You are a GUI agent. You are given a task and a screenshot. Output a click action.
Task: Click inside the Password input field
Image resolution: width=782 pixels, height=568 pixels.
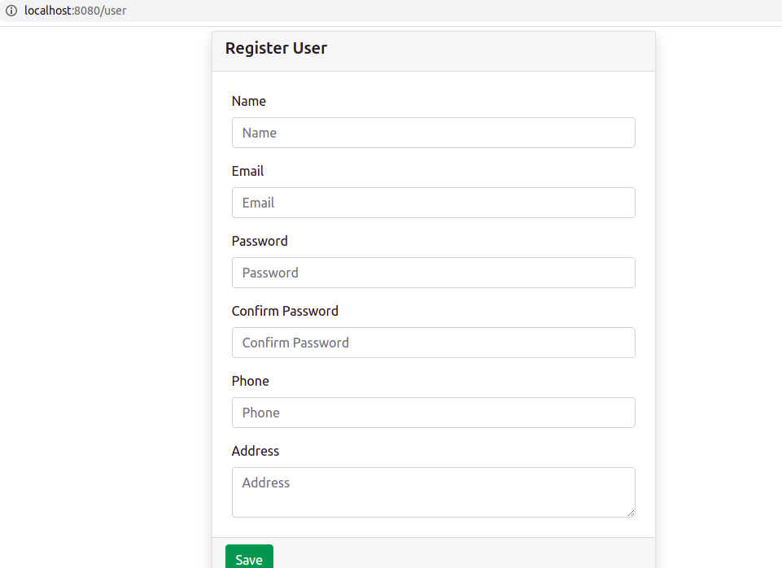[x=433, y=273]
